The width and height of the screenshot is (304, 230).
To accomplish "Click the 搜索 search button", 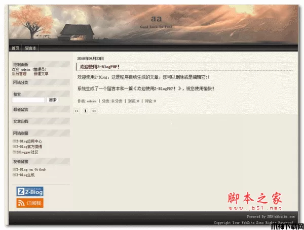I will [x=53, y=100].
